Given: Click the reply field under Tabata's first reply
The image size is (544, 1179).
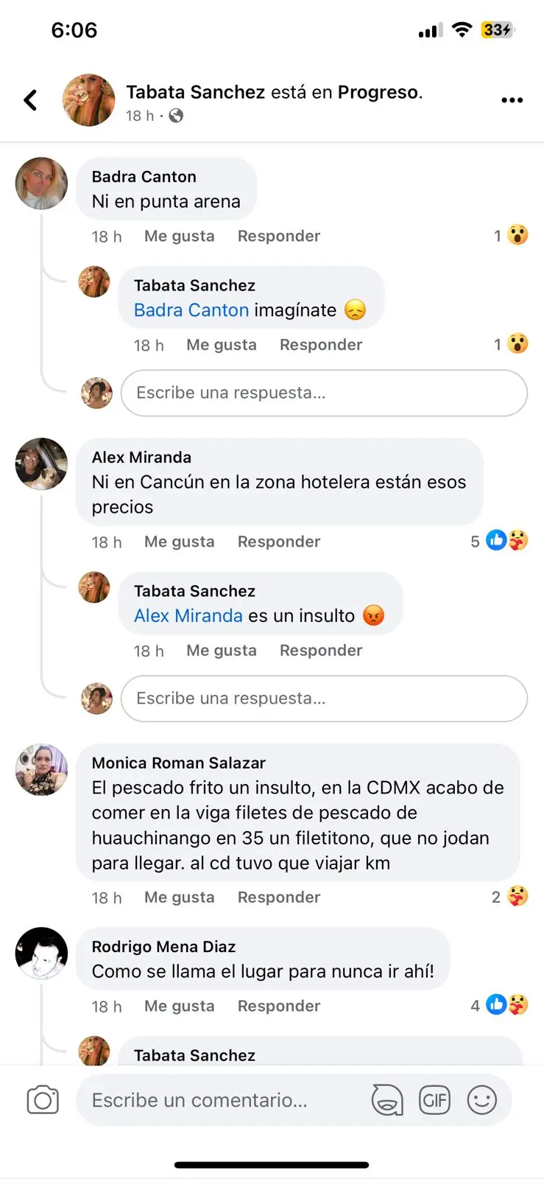Looking at the screenshot, I should pos(324,393).
